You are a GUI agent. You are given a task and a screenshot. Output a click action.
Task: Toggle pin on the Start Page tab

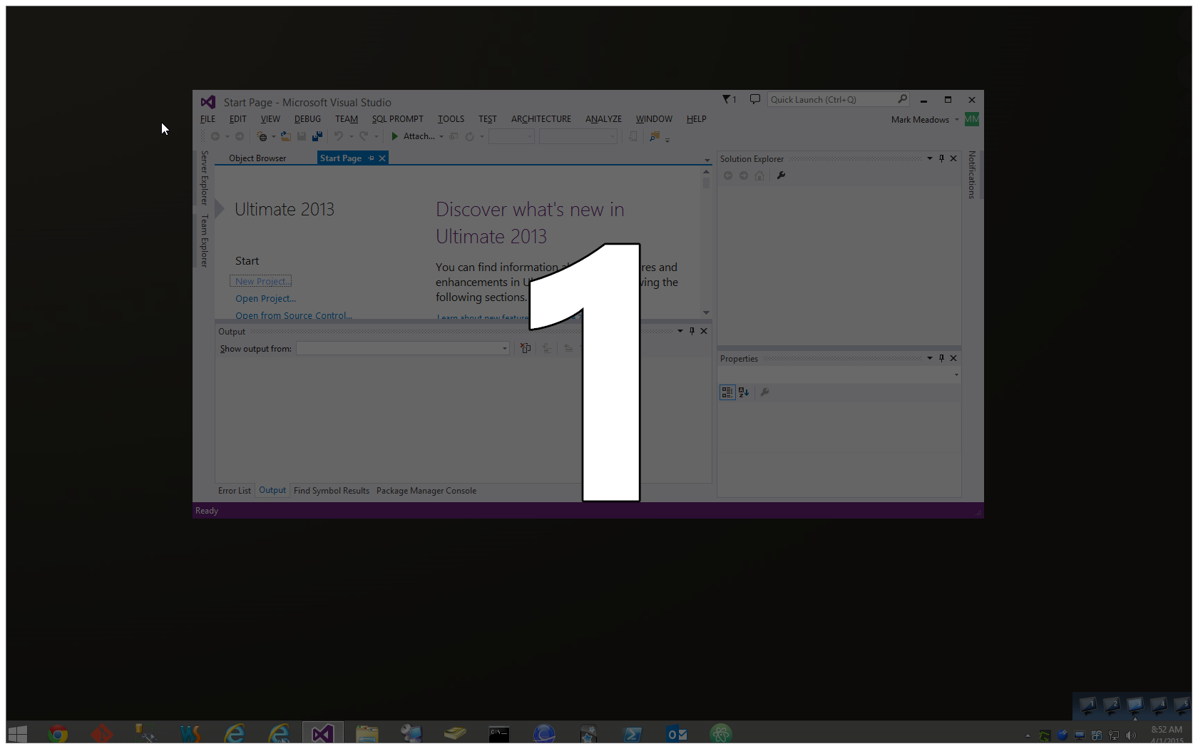(371, 158)
